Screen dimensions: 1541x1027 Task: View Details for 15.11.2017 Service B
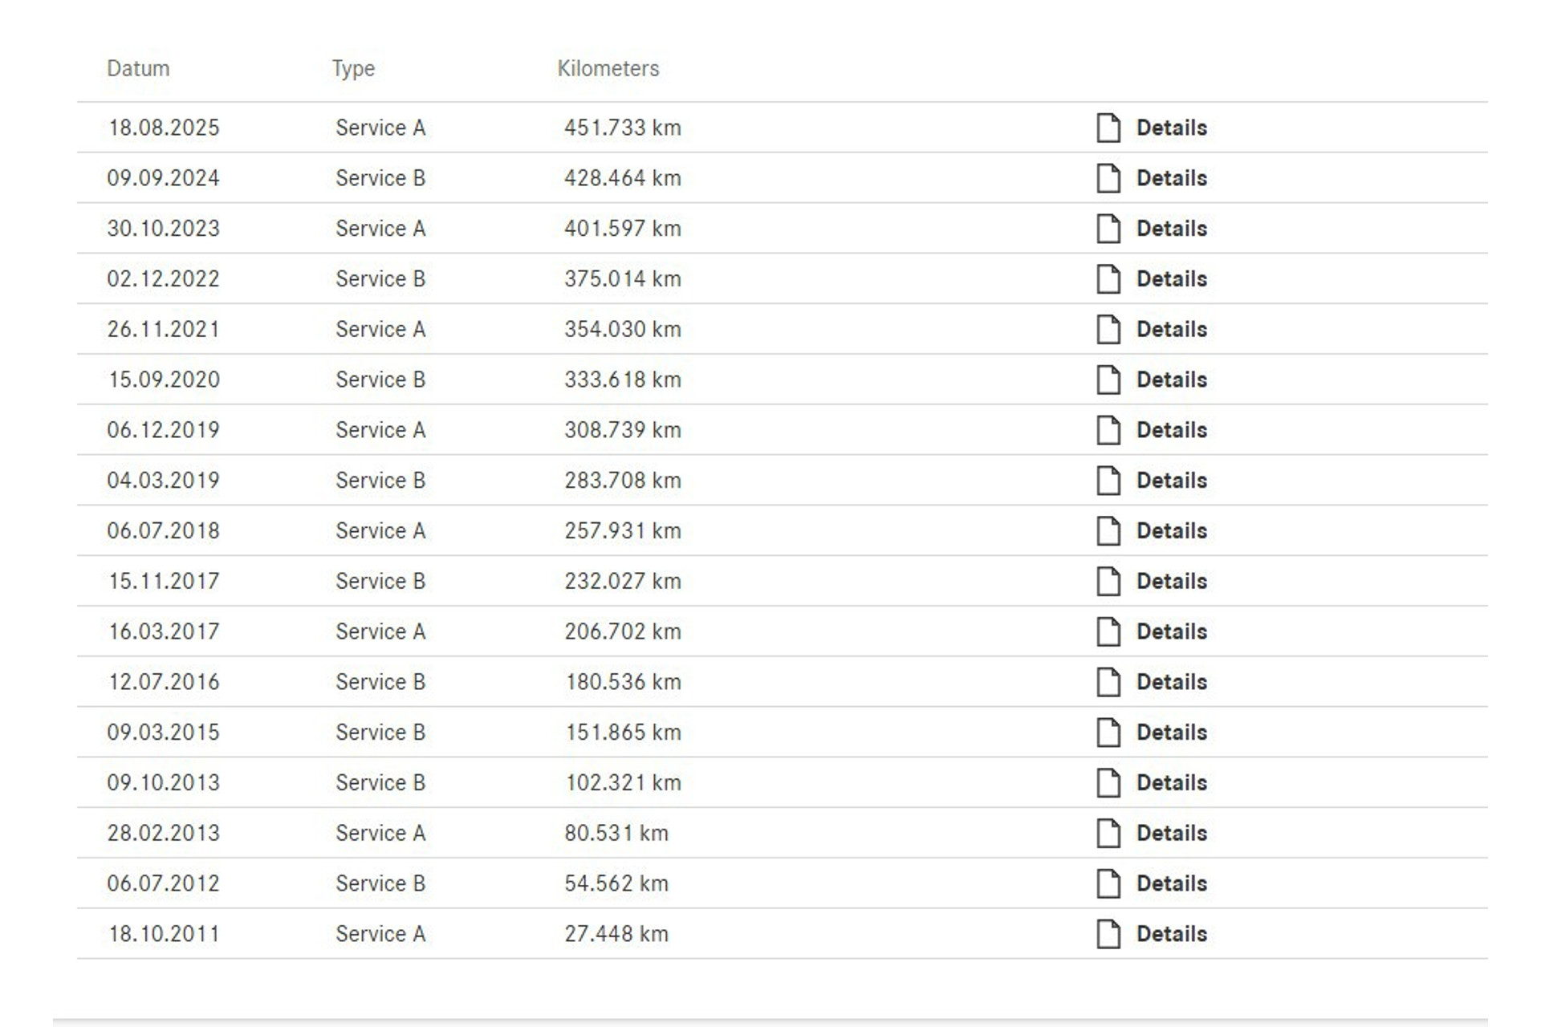[x=1171, y=581]
